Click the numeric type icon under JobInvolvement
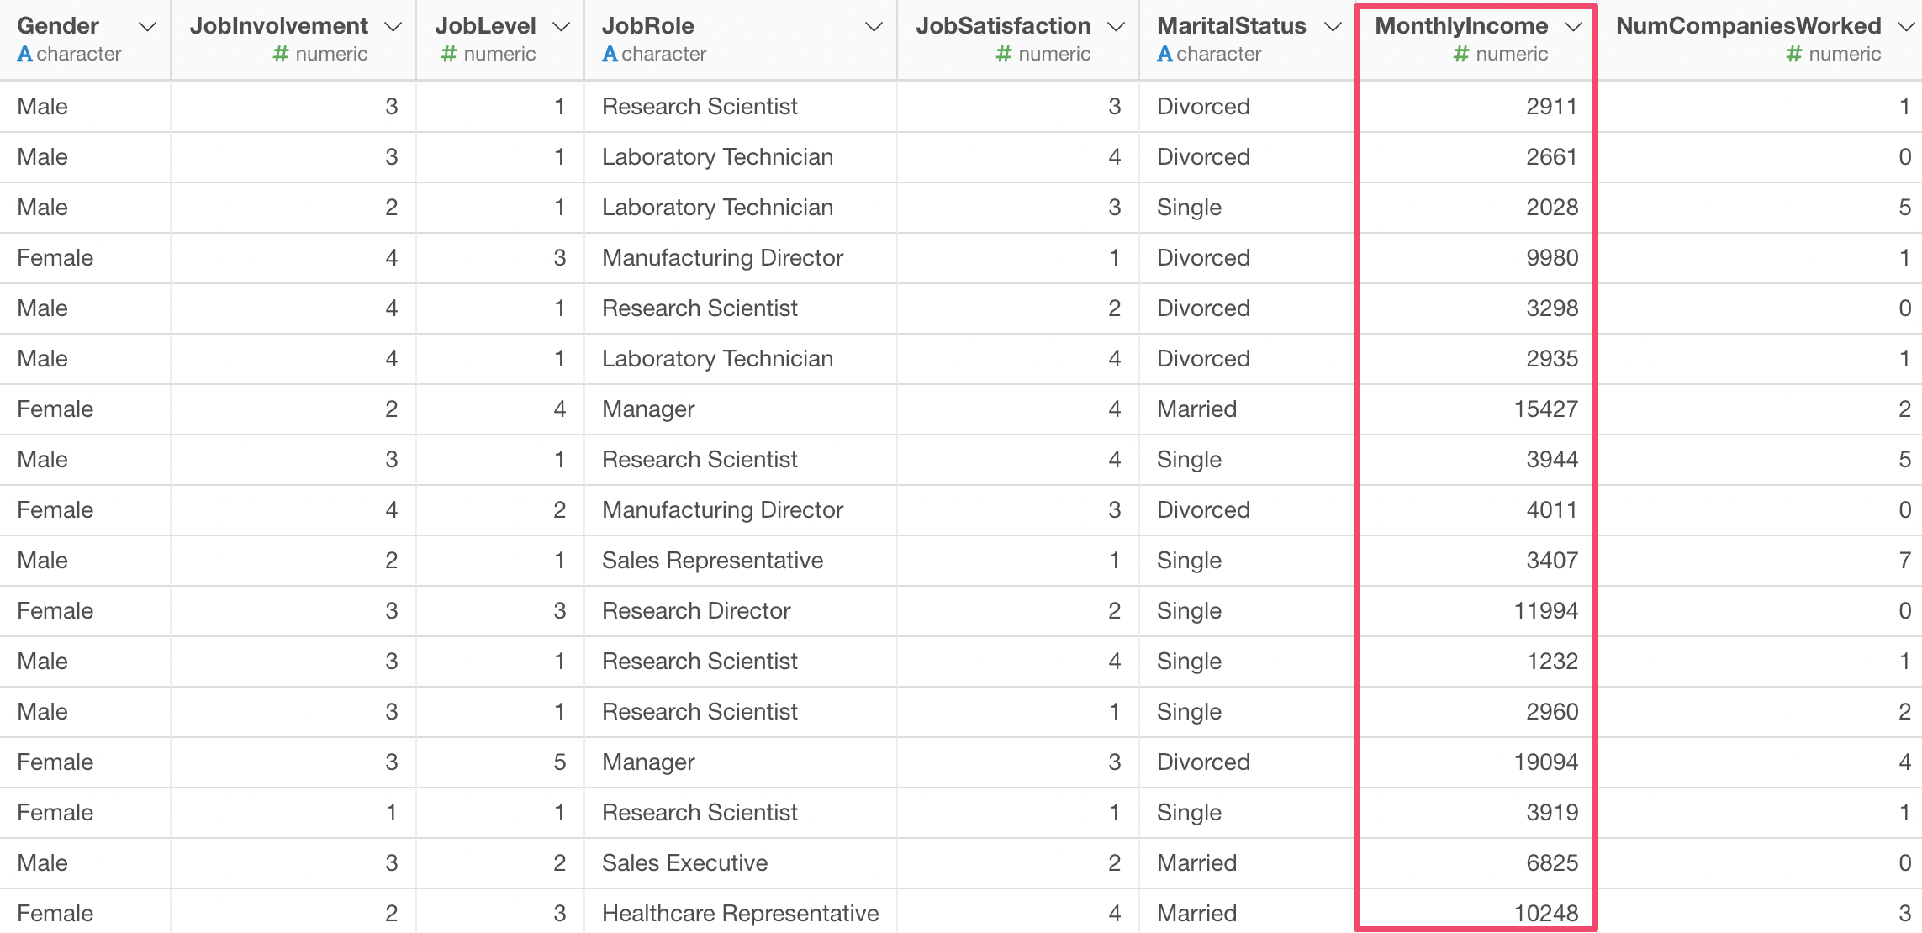 tap(281, 55)
